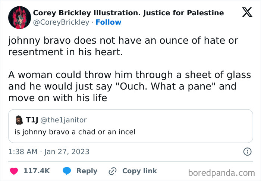Click the Copy link text
The width and height of the screenshot is (261, 181).
pyautogui.click(x=139, y=171)
